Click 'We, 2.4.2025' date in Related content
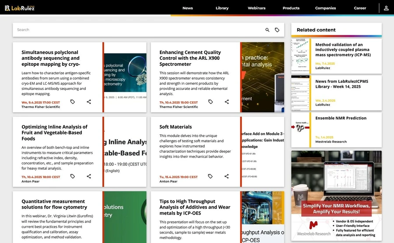The width and height of the screenshot is (394, 243). click(x=325, y=100)
